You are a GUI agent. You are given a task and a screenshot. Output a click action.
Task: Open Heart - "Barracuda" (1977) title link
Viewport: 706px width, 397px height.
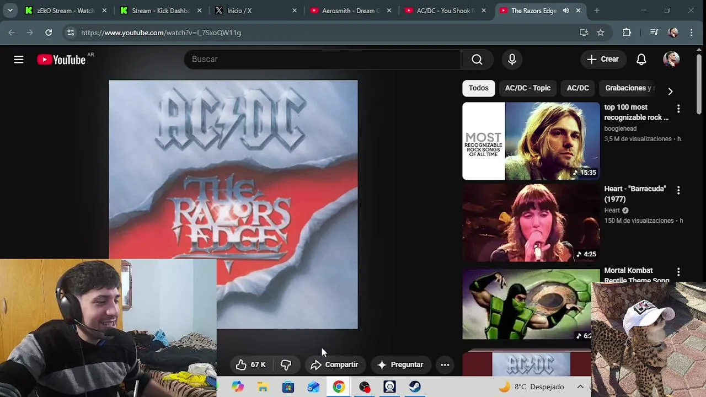click(635, 194)
